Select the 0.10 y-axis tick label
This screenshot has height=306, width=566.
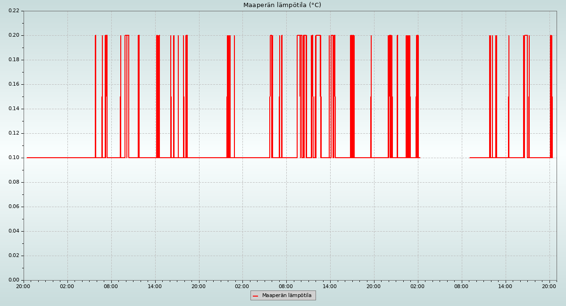click(14, 158)
